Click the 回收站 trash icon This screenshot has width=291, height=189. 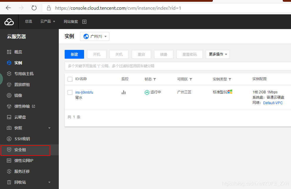(9, 182)
